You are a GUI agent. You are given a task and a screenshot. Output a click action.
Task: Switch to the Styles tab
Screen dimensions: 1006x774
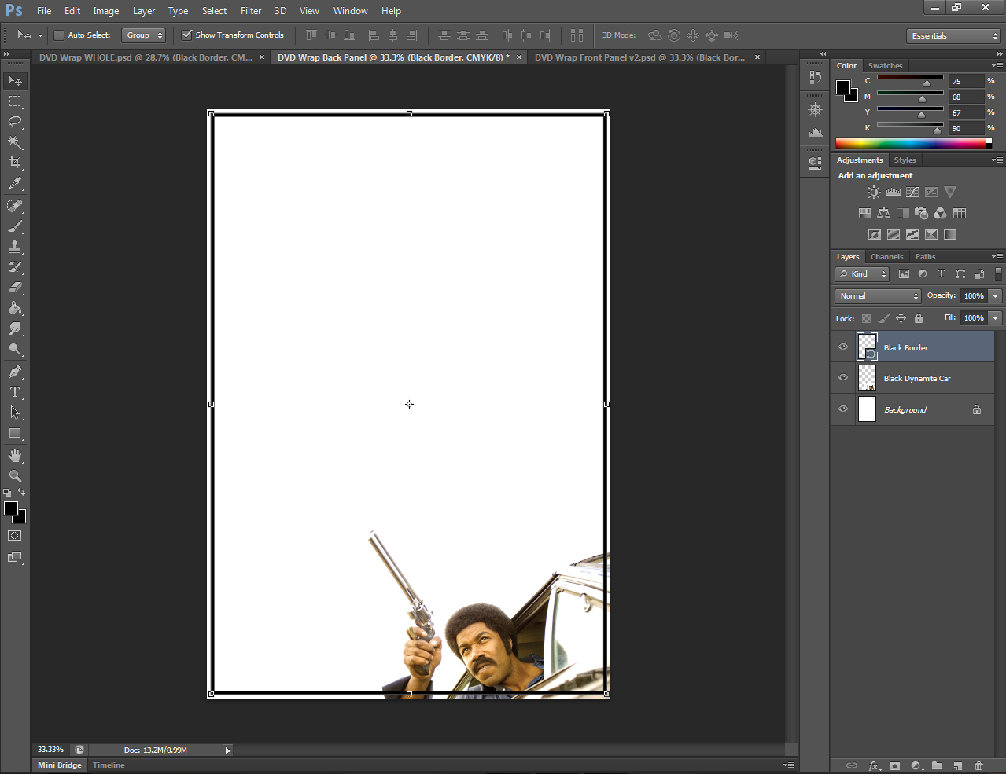[x=905, y=160]
